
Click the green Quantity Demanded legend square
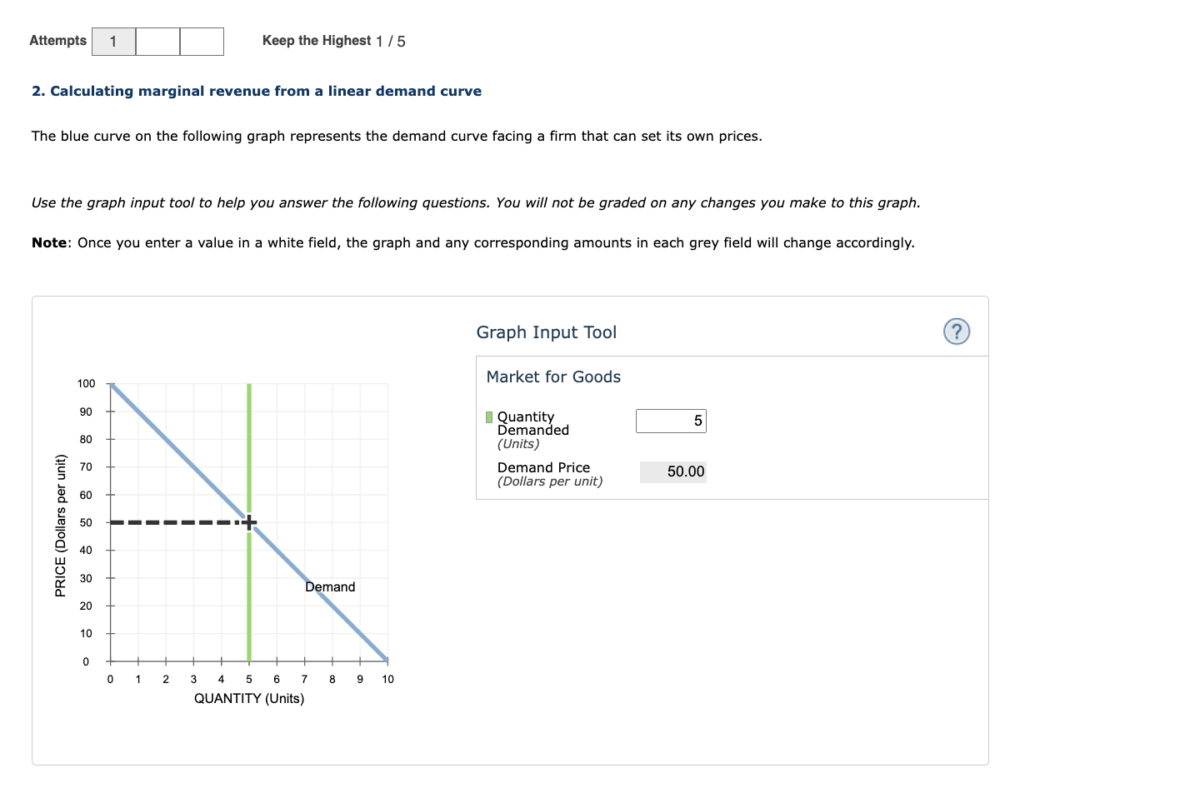tap(488, 416)
